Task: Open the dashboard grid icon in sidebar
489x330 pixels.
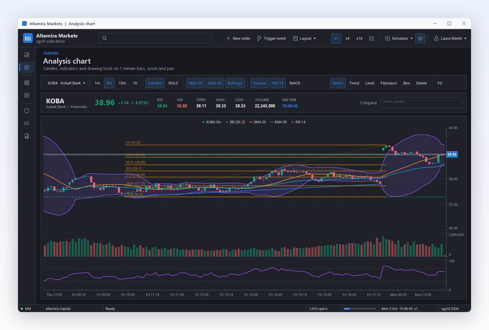Action: pyautogui.click(x=27, y=55)
